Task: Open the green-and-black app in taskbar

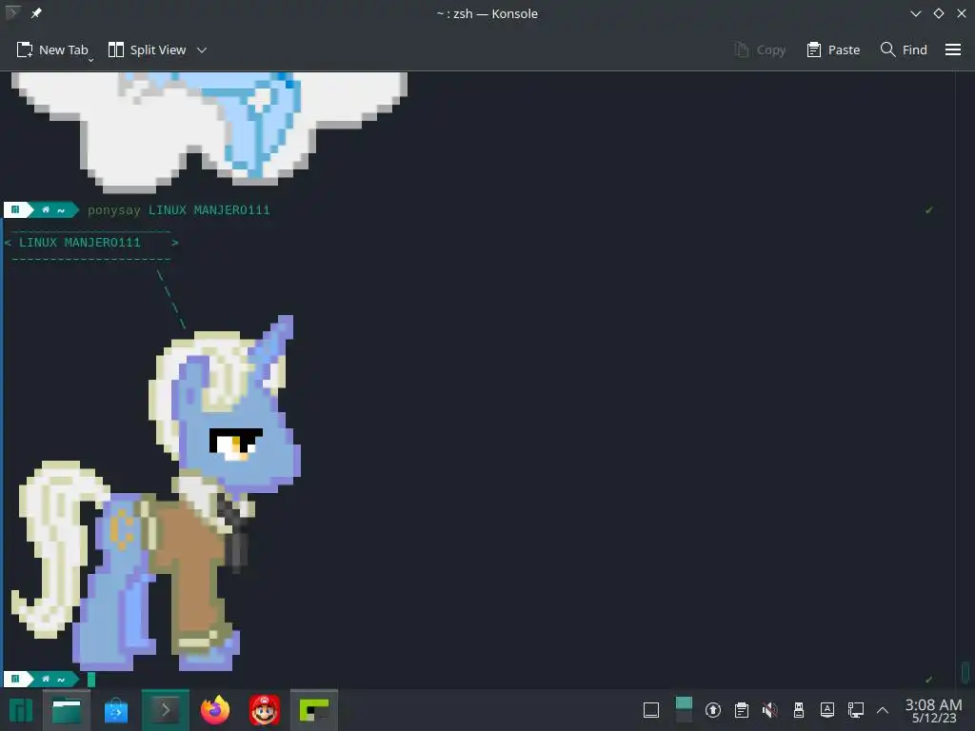Action: (x=314, y=710)
